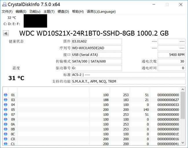Image resolution: width=188 pixels, height=148 pixels.
Task: Click blue status orb for attribute 05
Action: pos(5,110)
